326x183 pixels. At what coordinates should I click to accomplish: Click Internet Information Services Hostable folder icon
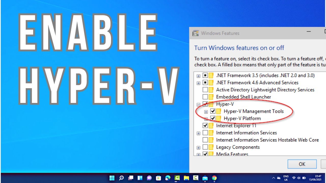point(211,140)
